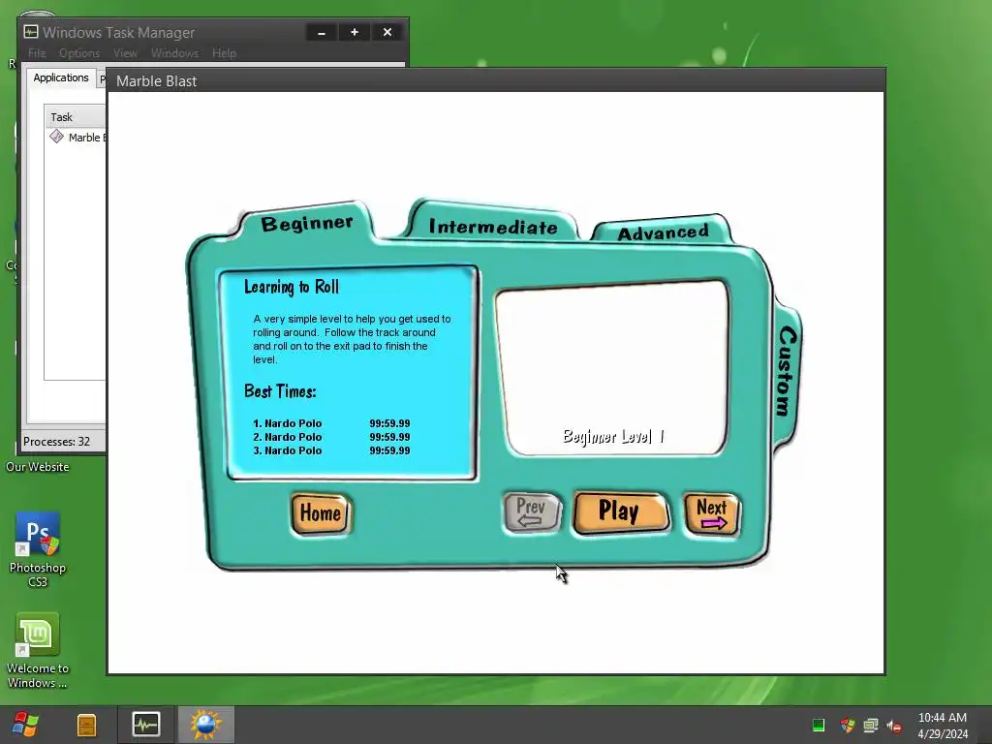Image resolution: width=992 pixels, height=744 pixels.
Task: Select the Beginner levels tab
Action: pos(307,223)
